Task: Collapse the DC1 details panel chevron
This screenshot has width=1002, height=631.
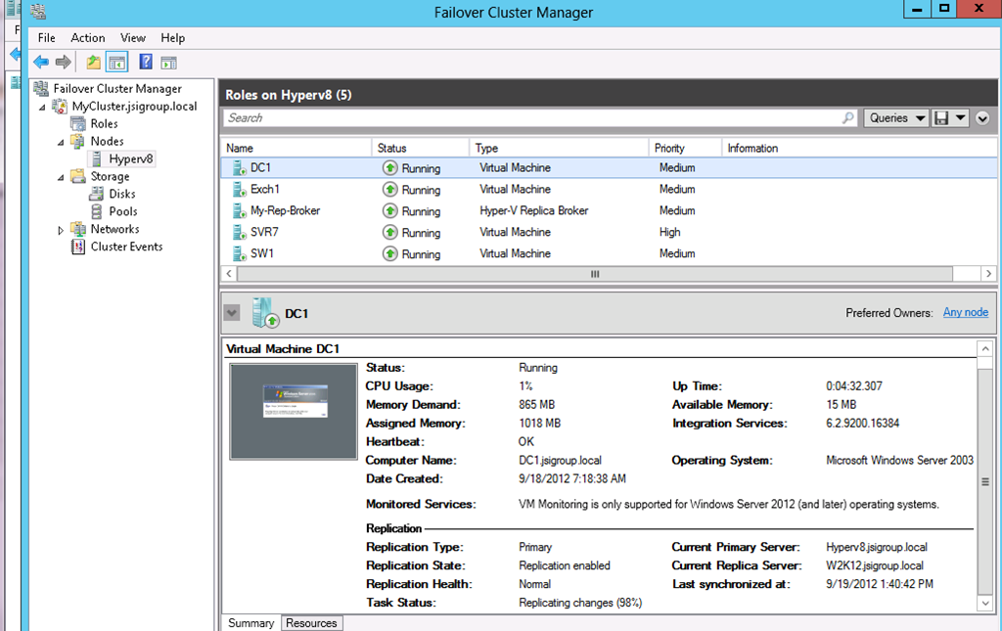Action: click(232, 313)
